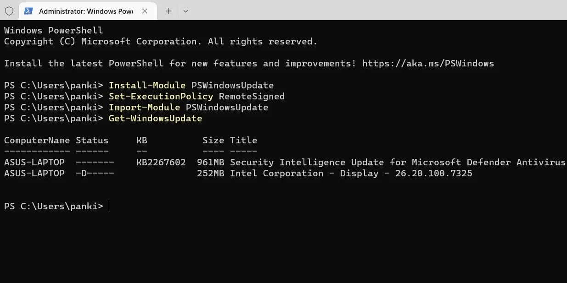Open the https://aka.ms/PSWindows link
This screenshot has height=283, width=567.
point(428,63)
